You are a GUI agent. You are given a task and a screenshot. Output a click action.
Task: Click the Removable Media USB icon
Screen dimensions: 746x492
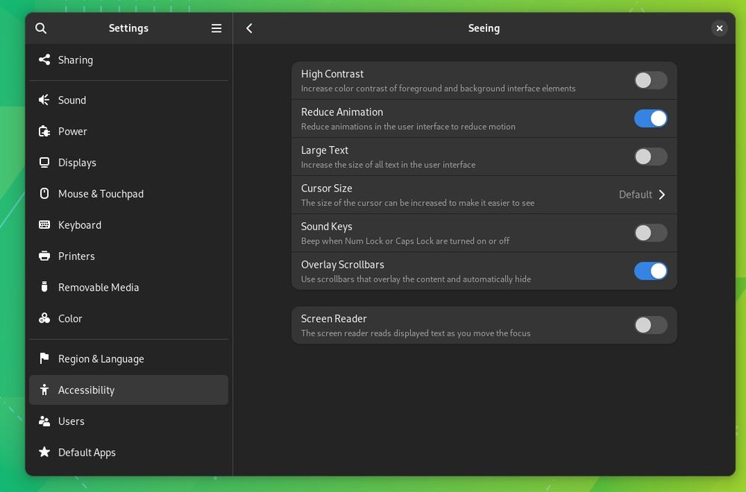(x=43, y=287)
